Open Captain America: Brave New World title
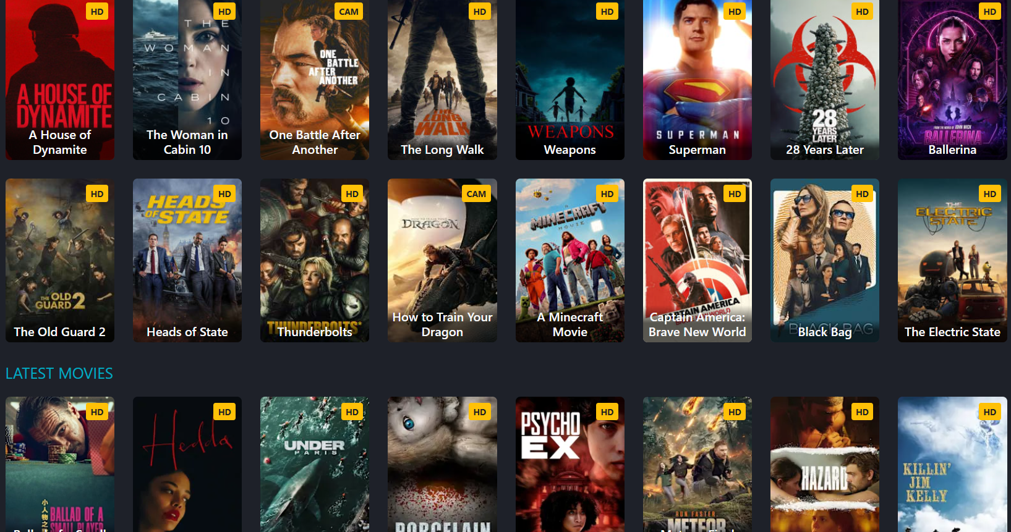 [697, 324]
